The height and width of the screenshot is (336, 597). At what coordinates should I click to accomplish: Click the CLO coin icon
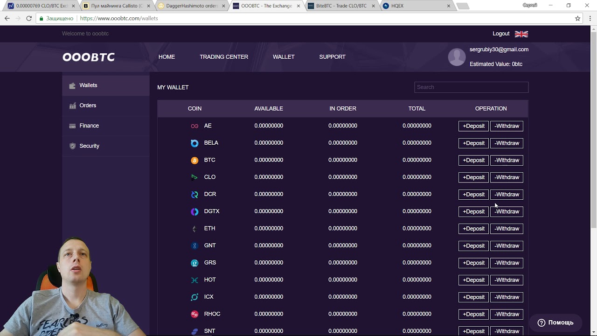point(194,177)
